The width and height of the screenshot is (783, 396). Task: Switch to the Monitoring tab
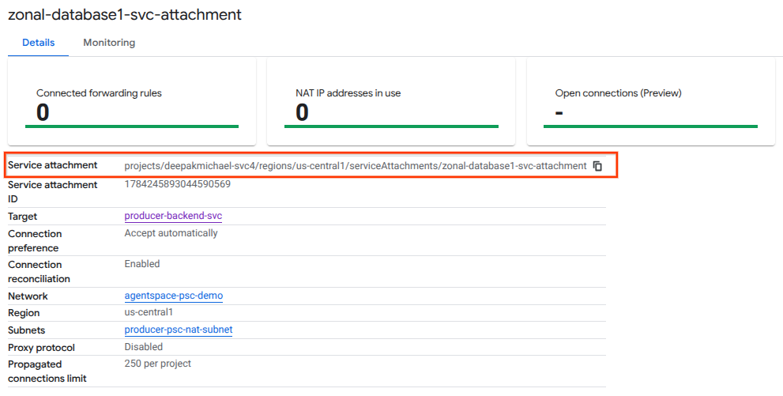pyautogui.click(x=109, y=43)
